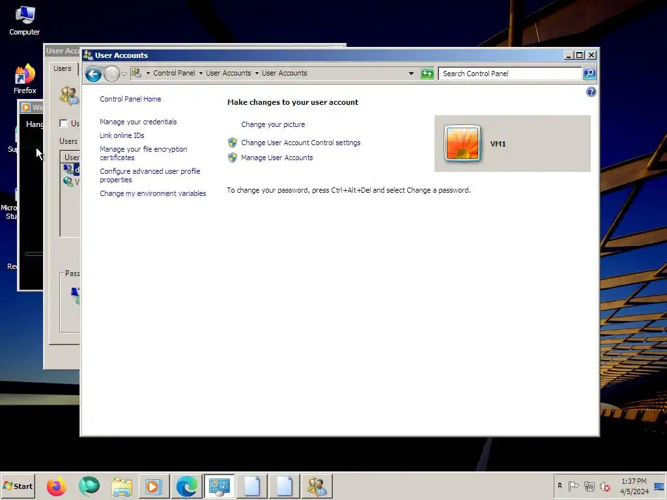The image size is (667, 500).
Task: Open help with the blue question mark
Action: click(591, 92)
